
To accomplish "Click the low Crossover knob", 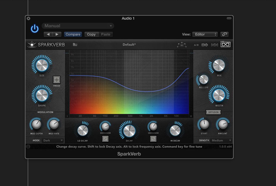I will click(105, 126).
